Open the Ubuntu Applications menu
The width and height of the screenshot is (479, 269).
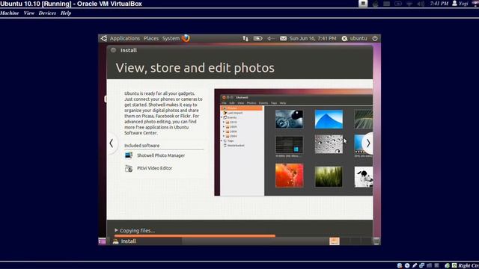(125, 38)
